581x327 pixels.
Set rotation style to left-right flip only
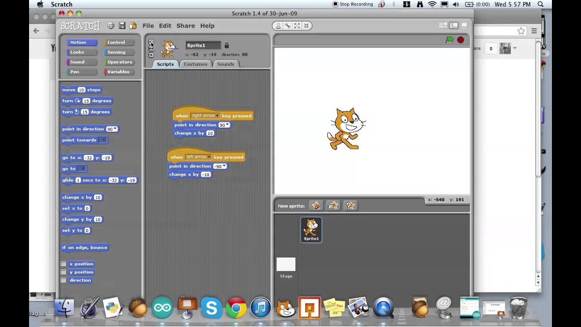point(151,49)
